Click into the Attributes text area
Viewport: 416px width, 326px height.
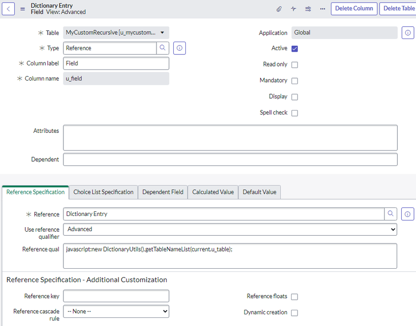(x=230, y=138)
